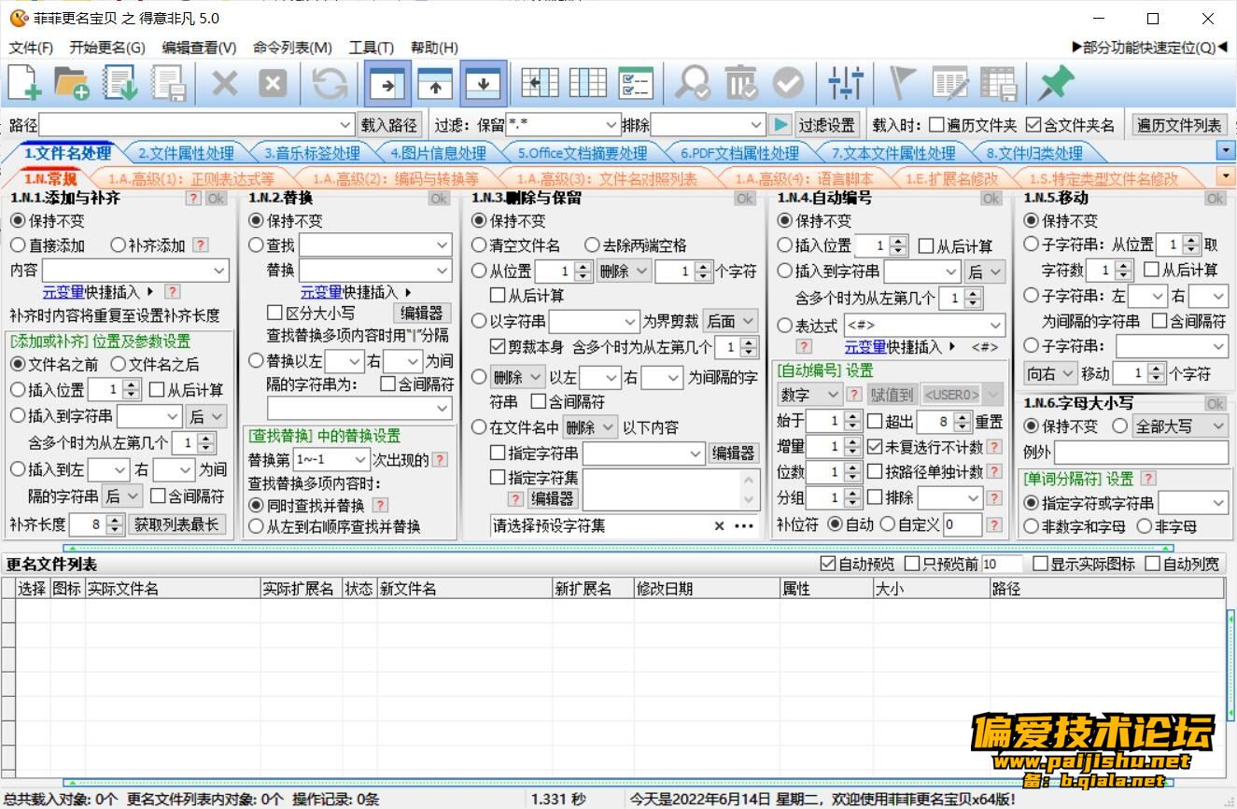Open the 内容 content dropdown
This screenshot has height=809, width=1237.
pyautogui.click(x=219, y=271)
